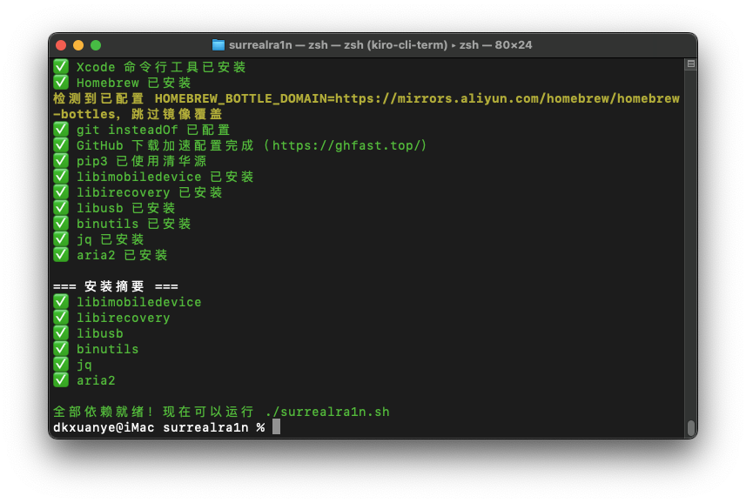The width and height of the screenshot is (746, 503).
Task: Click the checkmark next to pip3 line
Action: 61,161
